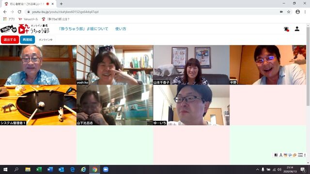Open the Chrome profile avatar icon
The height and width of the screenshot is (174, 310).
click(x=297, y=12)
